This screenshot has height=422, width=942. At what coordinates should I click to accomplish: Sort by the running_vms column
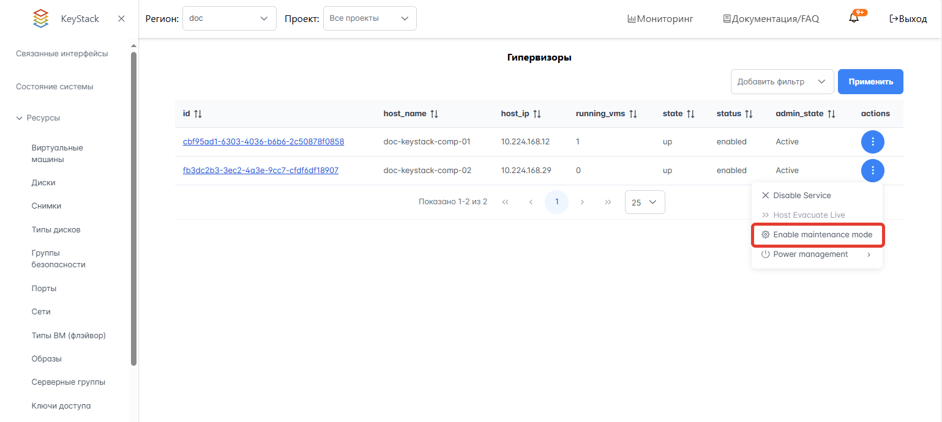pos(633,114)
